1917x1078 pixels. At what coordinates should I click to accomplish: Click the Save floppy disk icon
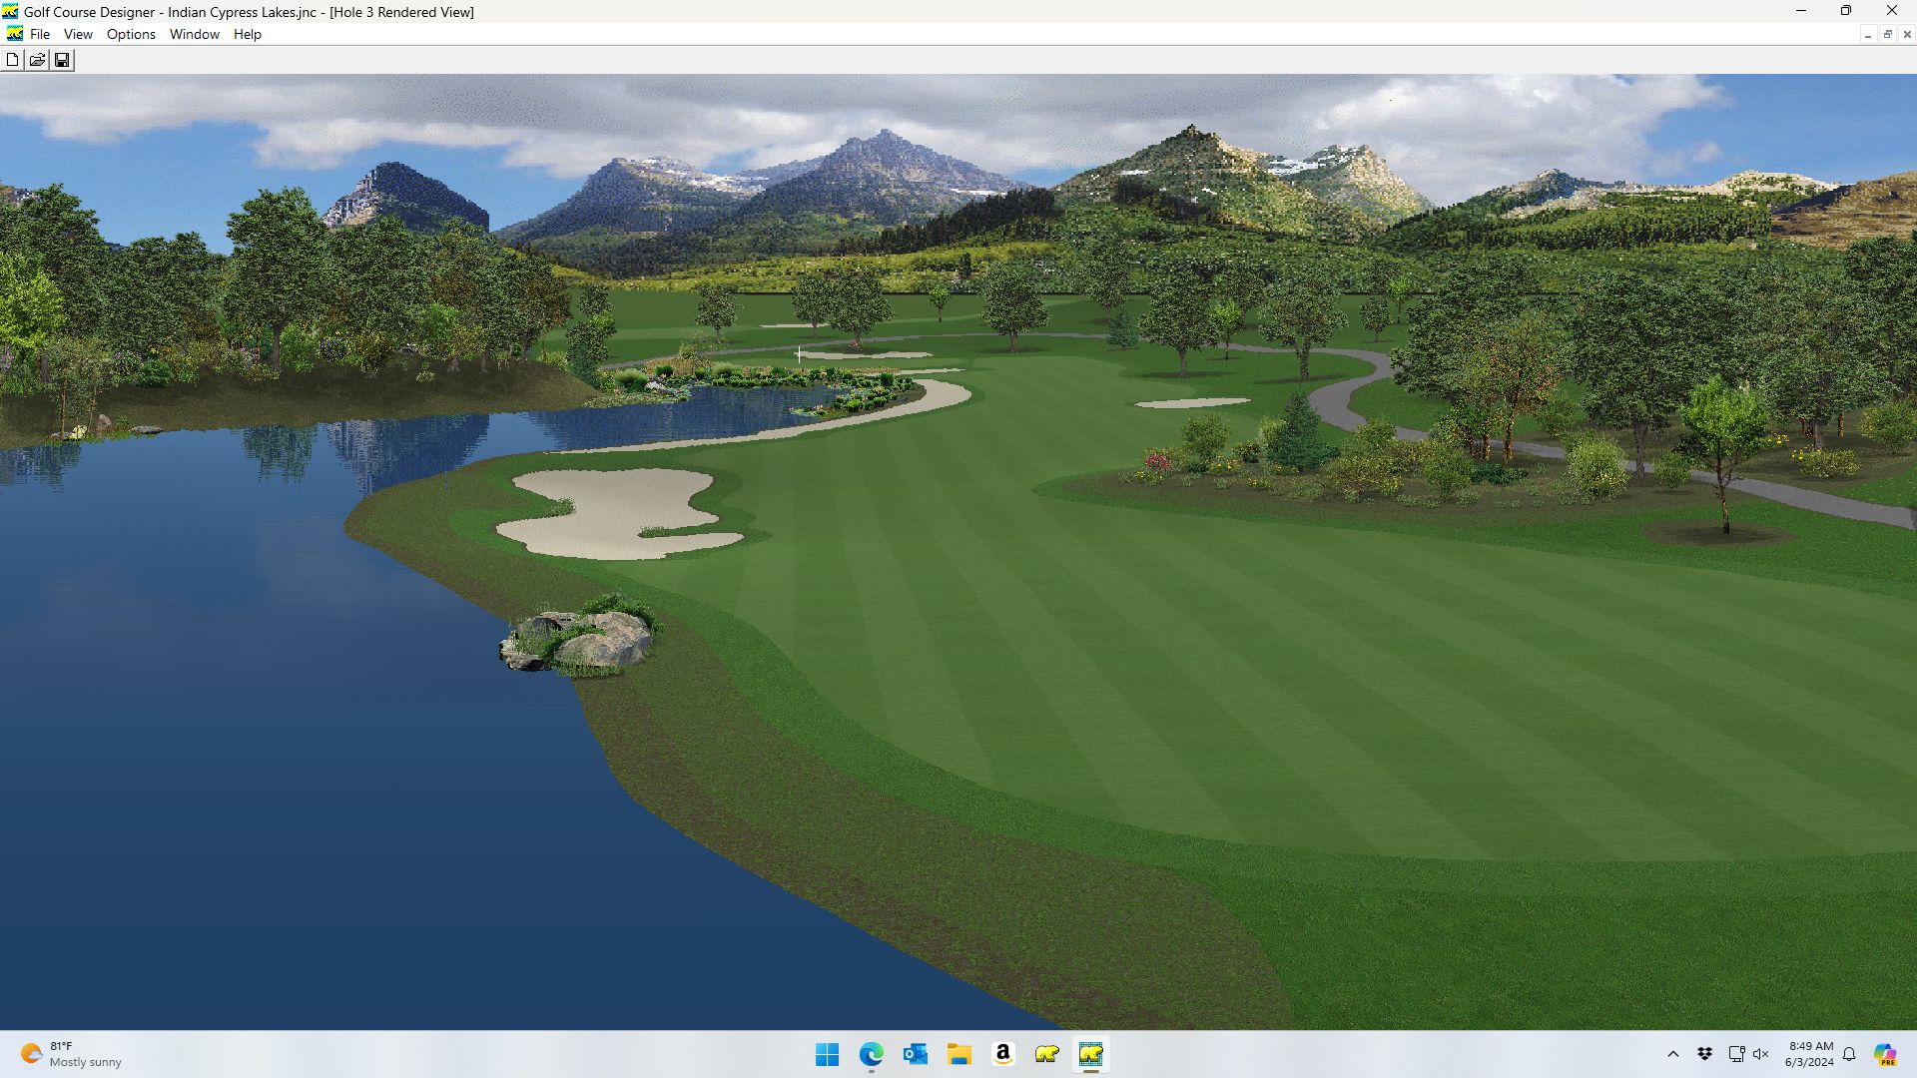click(x=62, y=60)
